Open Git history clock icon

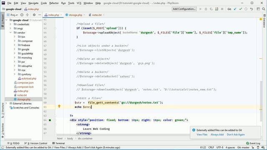246,9
